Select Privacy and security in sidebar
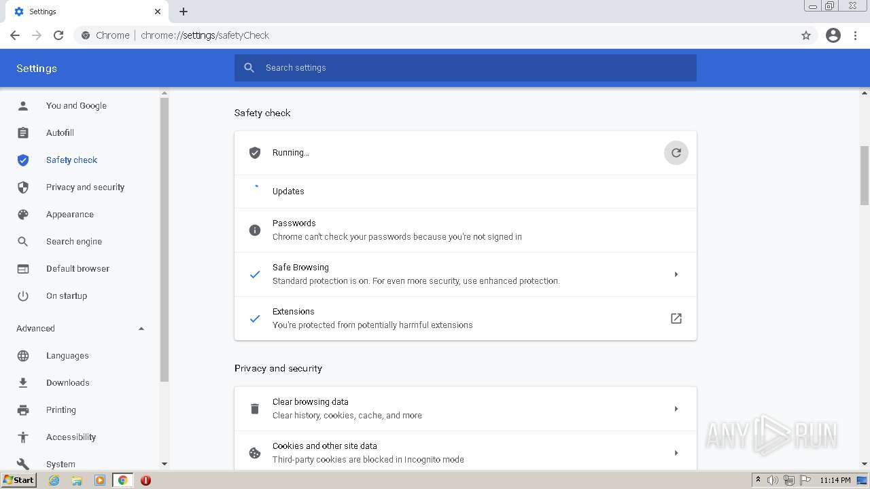 click(x=85, y=187)
